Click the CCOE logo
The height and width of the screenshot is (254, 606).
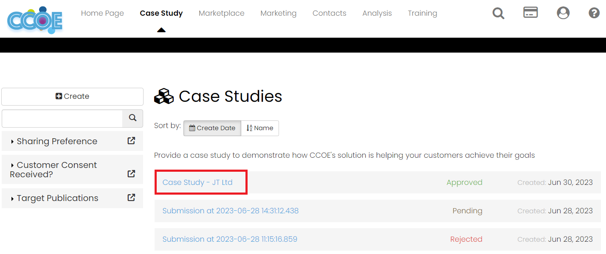pyautogui.click(x=35, y=19)
